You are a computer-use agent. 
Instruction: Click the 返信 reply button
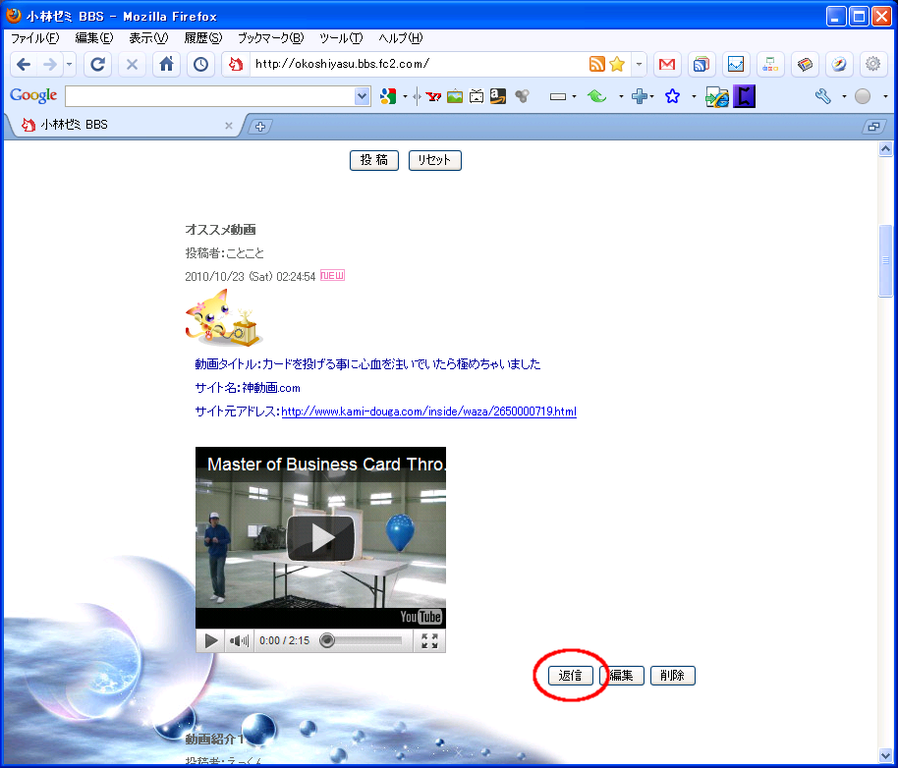click(571, 676)
